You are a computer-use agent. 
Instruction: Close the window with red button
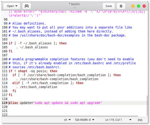(x=144, y=6)
